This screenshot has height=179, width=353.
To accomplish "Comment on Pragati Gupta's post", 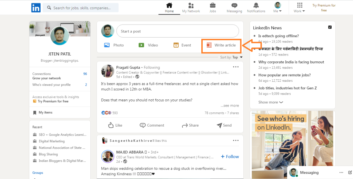I will click(x=152, y=125).
